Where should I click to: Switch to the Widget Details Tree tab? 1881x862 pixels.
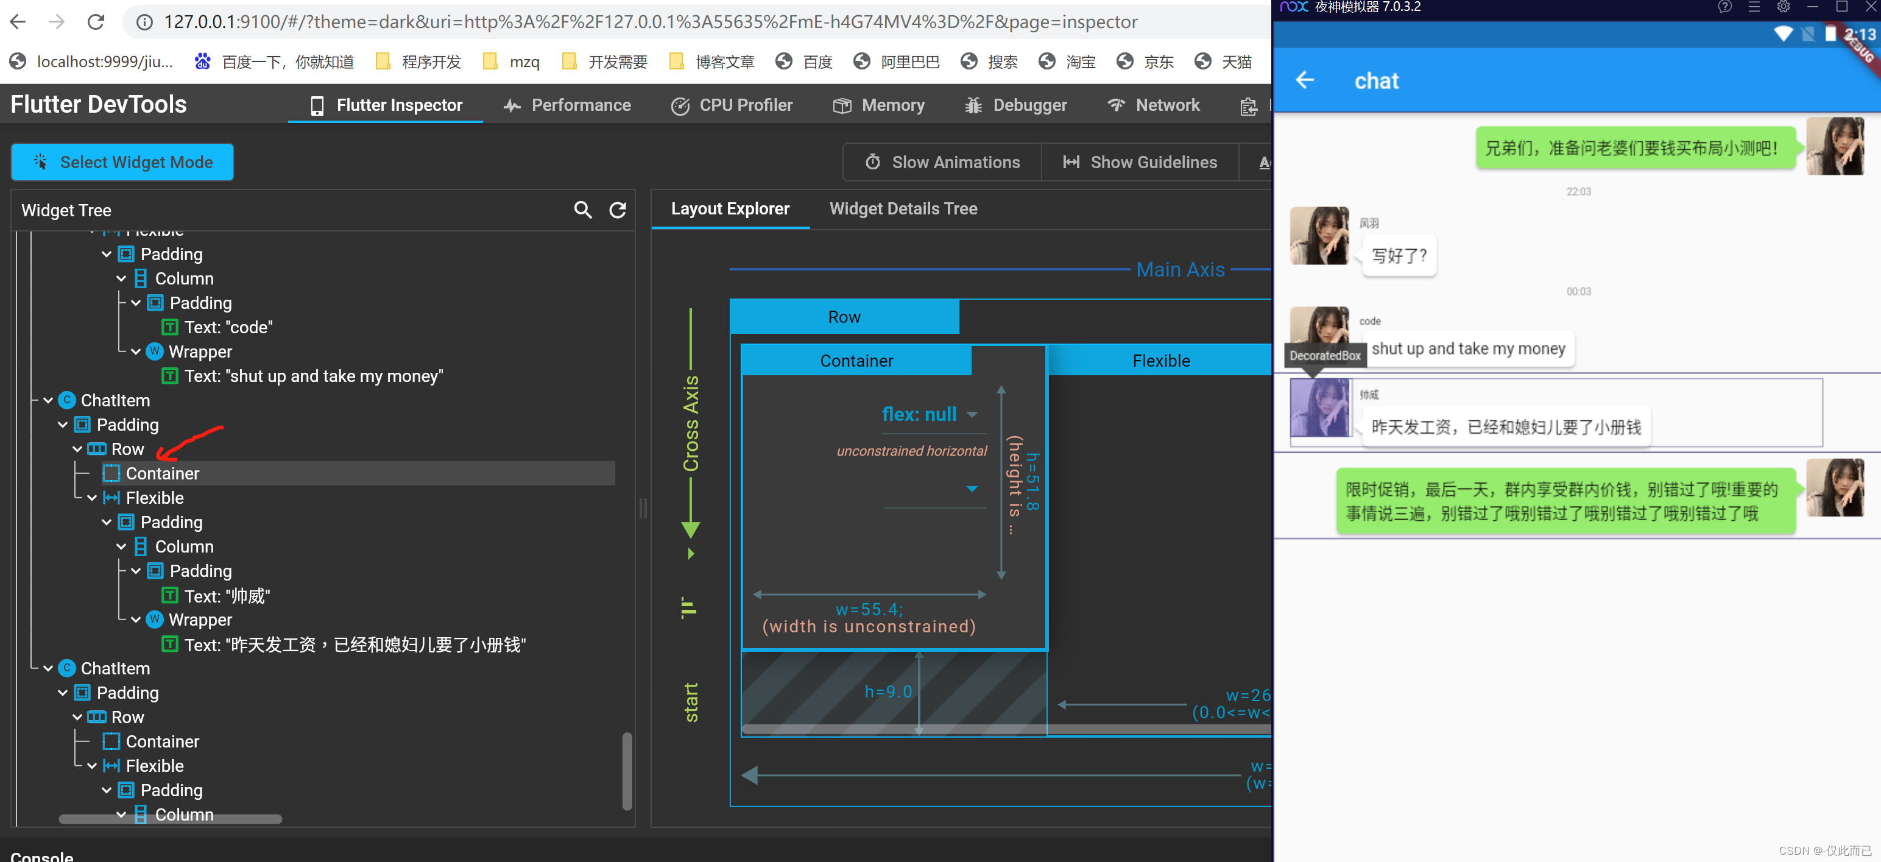(903, 209)
